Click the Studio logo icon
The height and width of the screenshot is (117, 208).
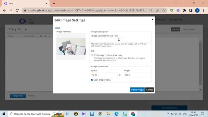pos(22,21)
